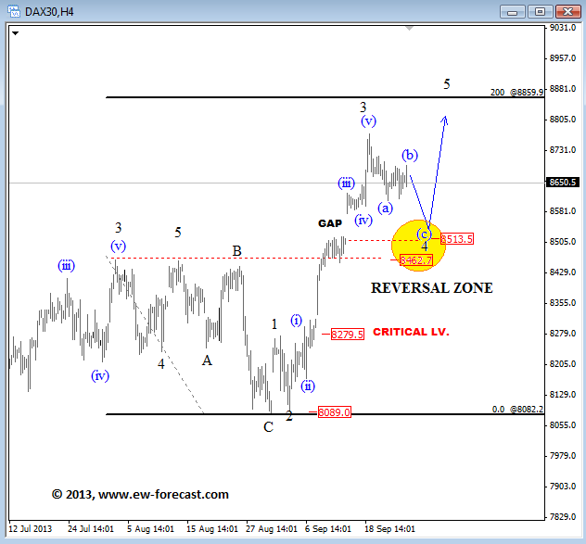The image size is (586, 544).
Task: Click wave label 'B' near dashed red line
Action: pyautogui.click(x=237, y=251)
